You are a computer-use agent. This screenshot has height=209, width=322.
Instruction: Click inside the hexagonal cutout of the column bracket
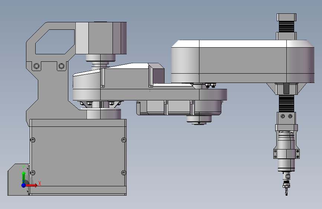(55, 42)
